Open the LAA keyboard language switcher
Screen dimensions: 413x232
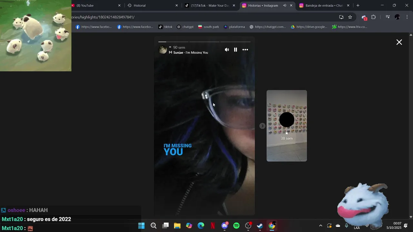pyautogui.click(x=357, y=228)
